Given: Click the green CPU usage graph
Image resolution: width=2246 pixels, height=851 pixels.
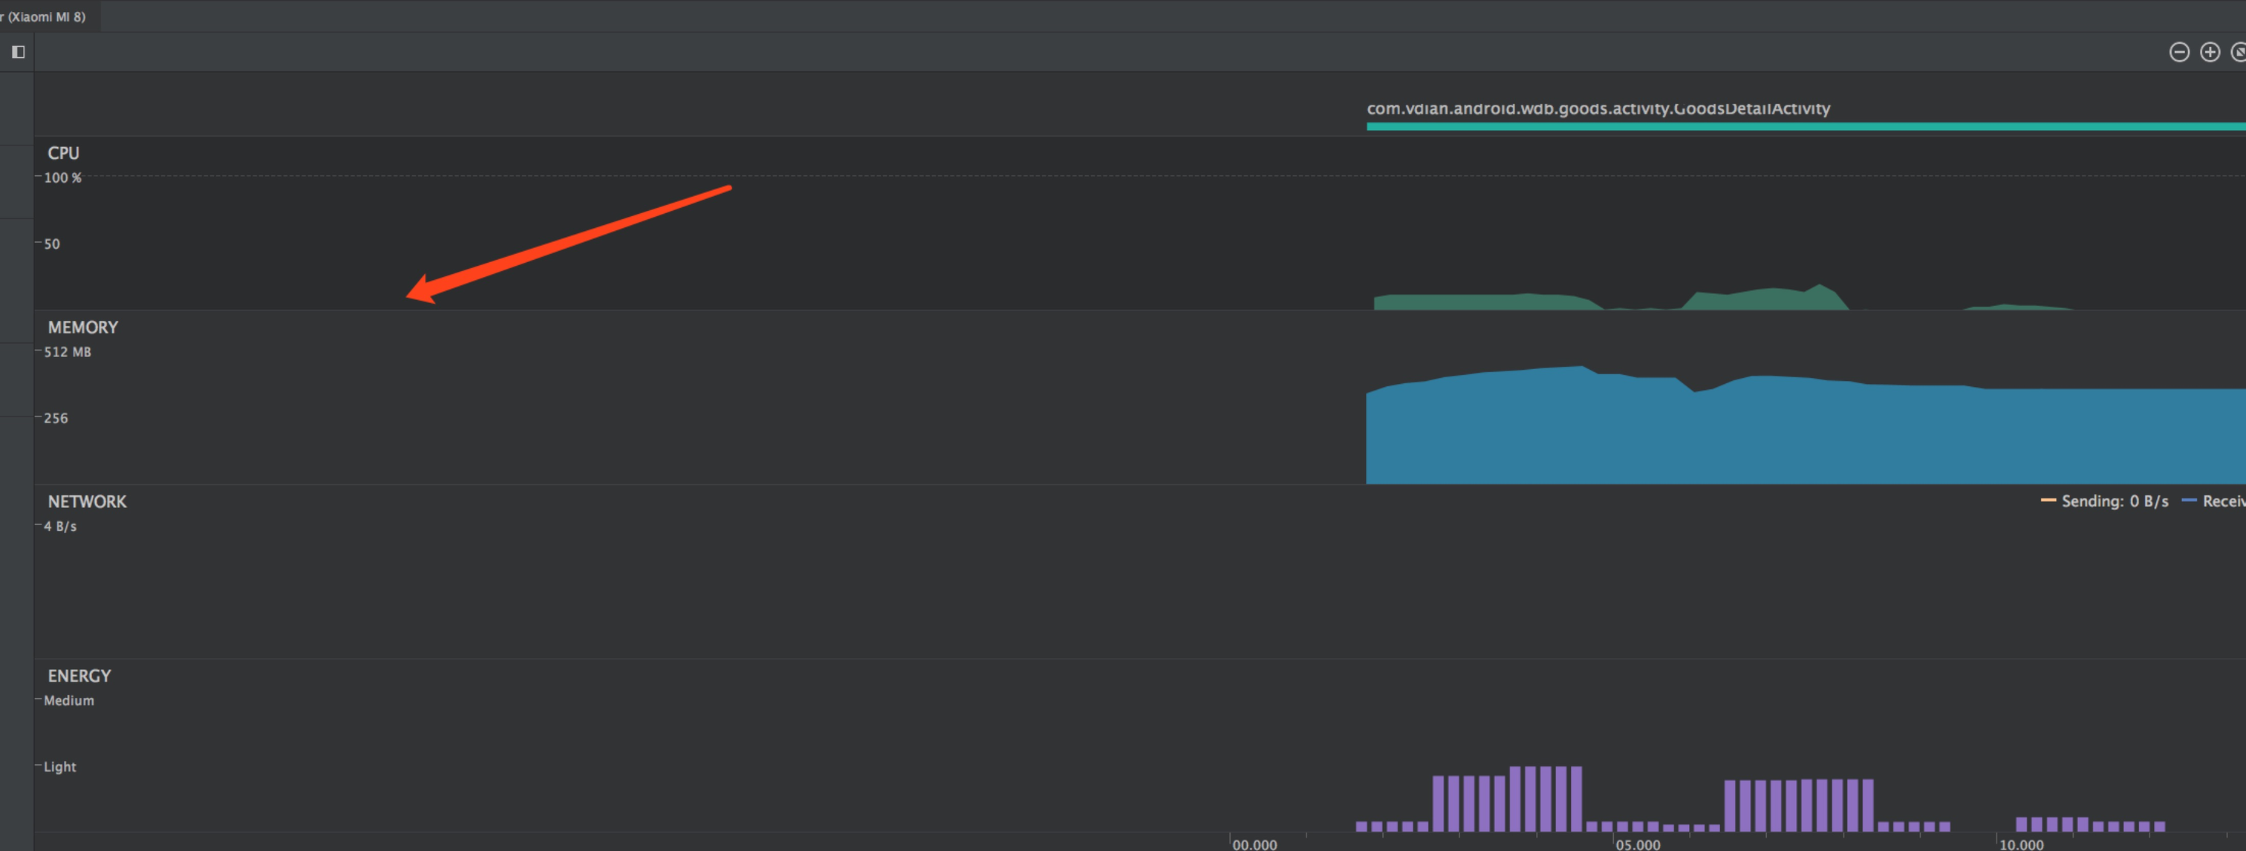Looking at the screenshot, I should pos(1482,302).
